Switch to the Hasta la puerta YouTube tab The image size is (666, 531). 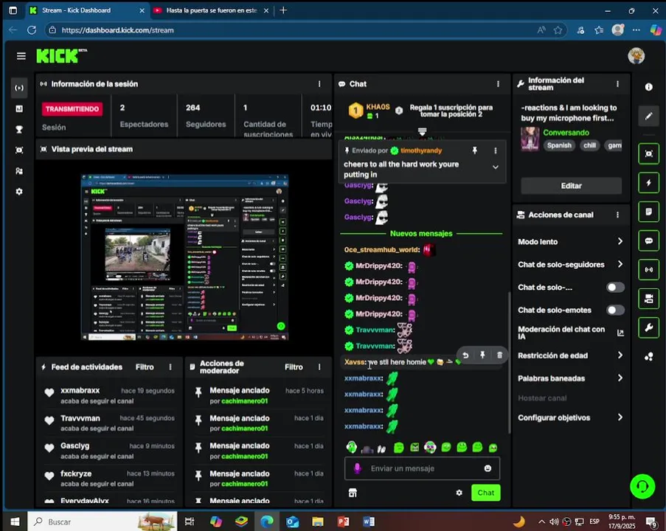(211, 10)
